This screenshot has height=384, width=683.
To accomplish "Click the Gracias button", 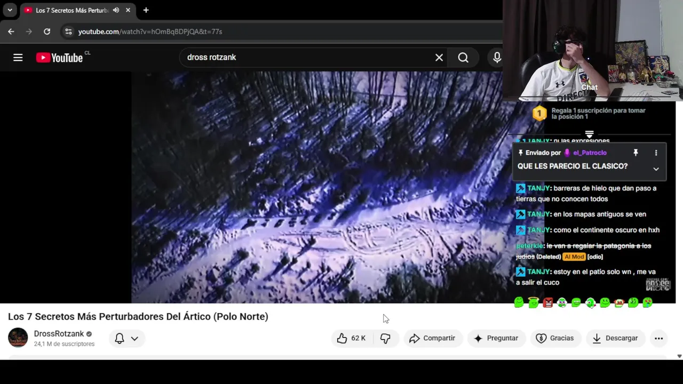I will coord(555,338).
